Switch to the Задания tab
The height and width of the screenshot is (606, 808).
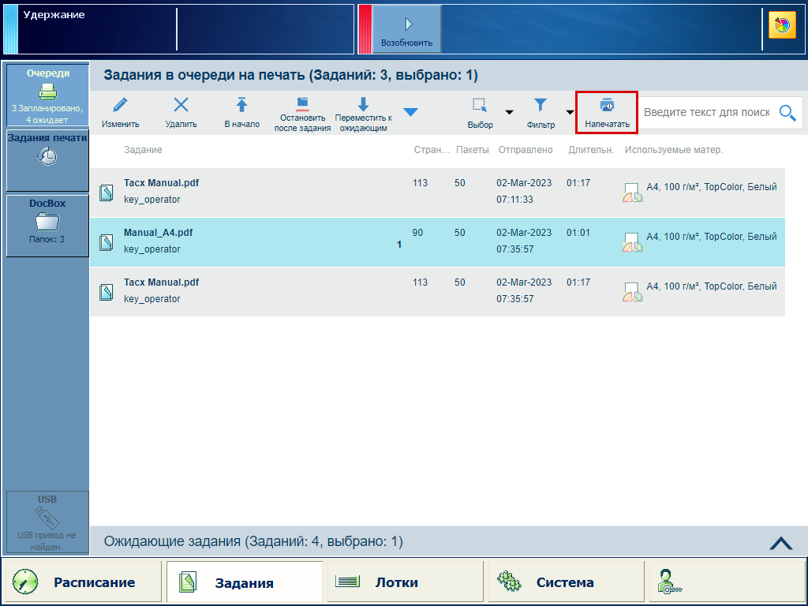pos(245,582)
